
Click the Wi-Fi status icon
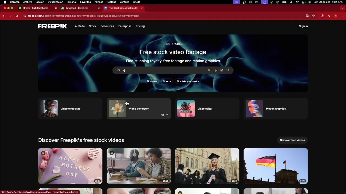point(297,2)
